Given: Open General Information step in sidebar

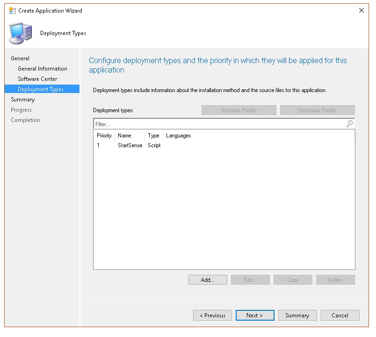Looking at the screenshot, I should (43, 69).
